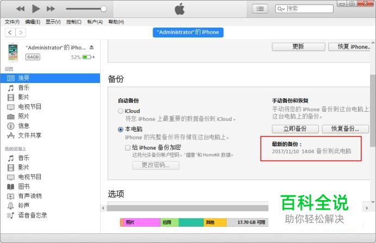The image size is (376, 243).
Task: Open the 控制(C) menu
Action: coord(74,22)
